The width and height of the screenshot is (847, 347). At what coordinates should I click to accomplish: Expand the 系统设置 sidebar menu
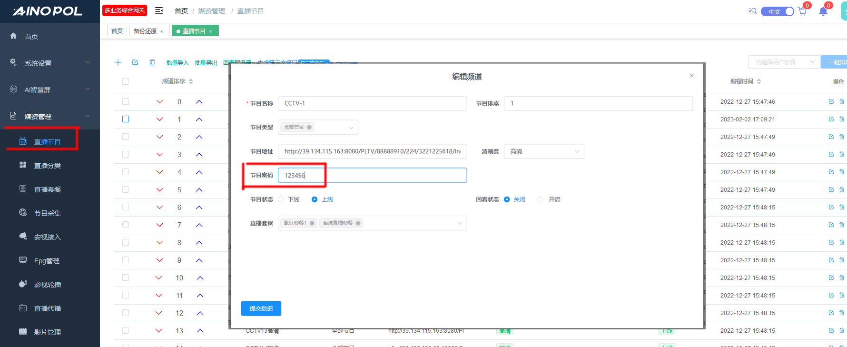(50, 63)
